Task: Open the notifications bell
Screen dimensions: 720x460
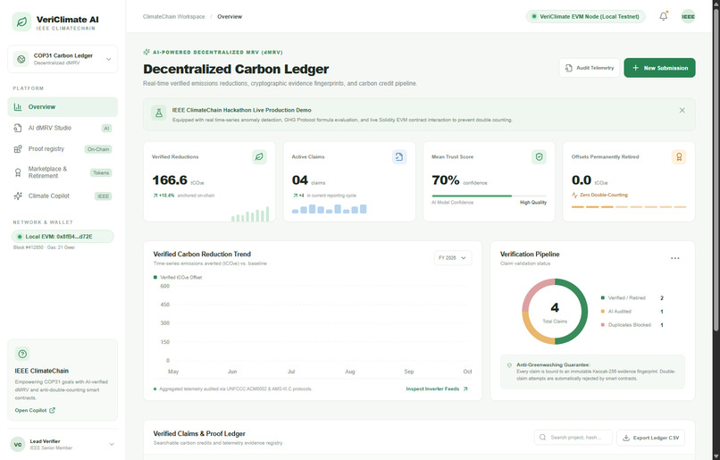Action: (664, 17)
